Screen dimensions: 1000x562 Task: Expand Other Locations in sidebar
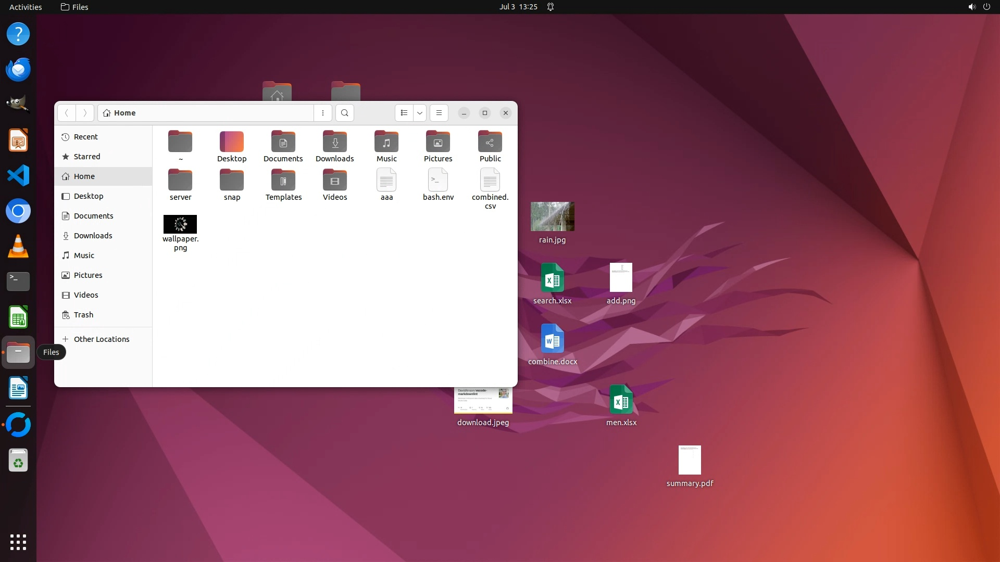101,339
